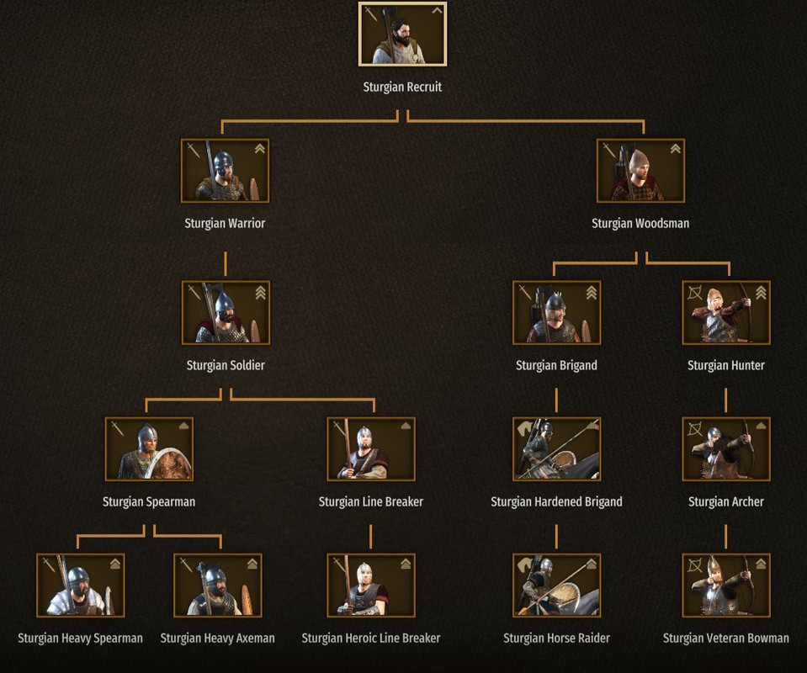Select the Sturgian Spearman troop card
Screen dimensions: 807x673
click(149, 449)
